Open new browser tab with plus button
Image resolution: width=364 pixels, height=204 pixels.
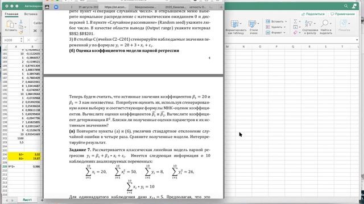click(x=221, y=7)
